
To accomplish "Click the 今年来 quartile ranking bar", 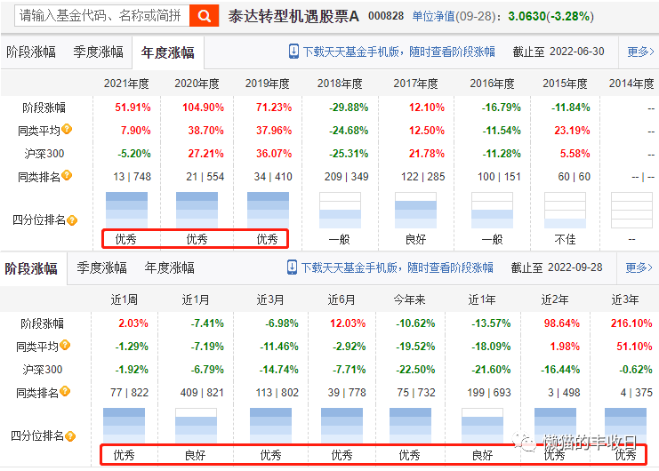I will click(x=410, y=426).
